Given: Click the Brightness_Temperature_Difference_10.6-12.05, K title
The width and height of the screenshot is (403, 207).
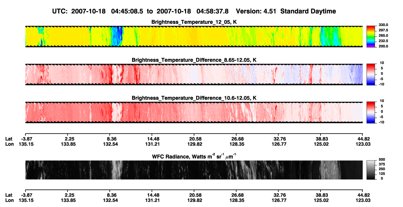Looking at the screenshot, I should point(194,98).
